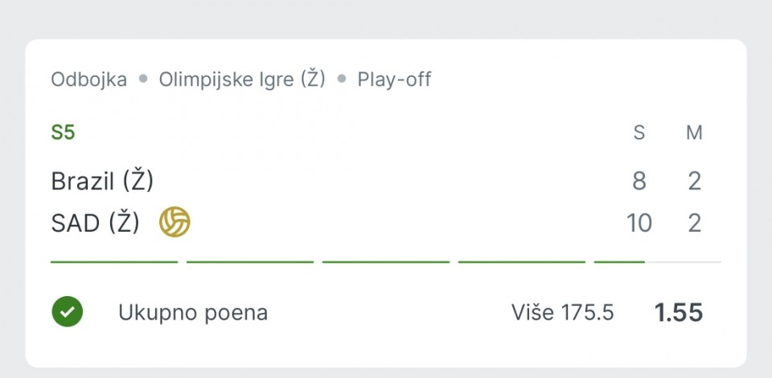772x378 pixels.
Task: Click the green checkmark bet status icon
Action: coord(68,311)
